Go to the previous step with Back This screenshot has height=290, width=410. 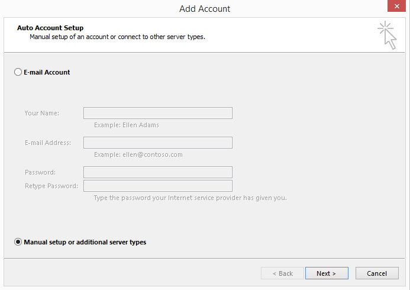pyautogui.click(x=282, y=273)
